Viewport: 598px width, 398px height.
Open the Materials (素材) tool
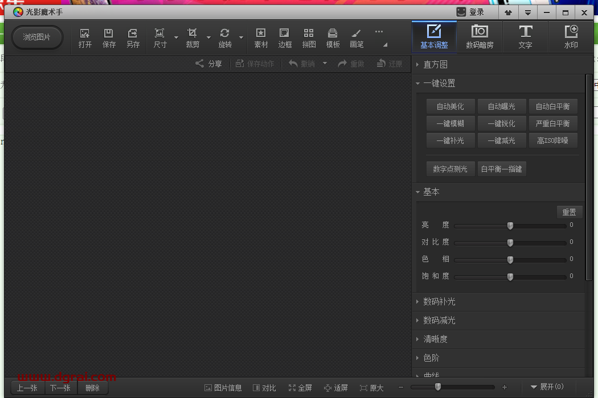tap(261, 38)
